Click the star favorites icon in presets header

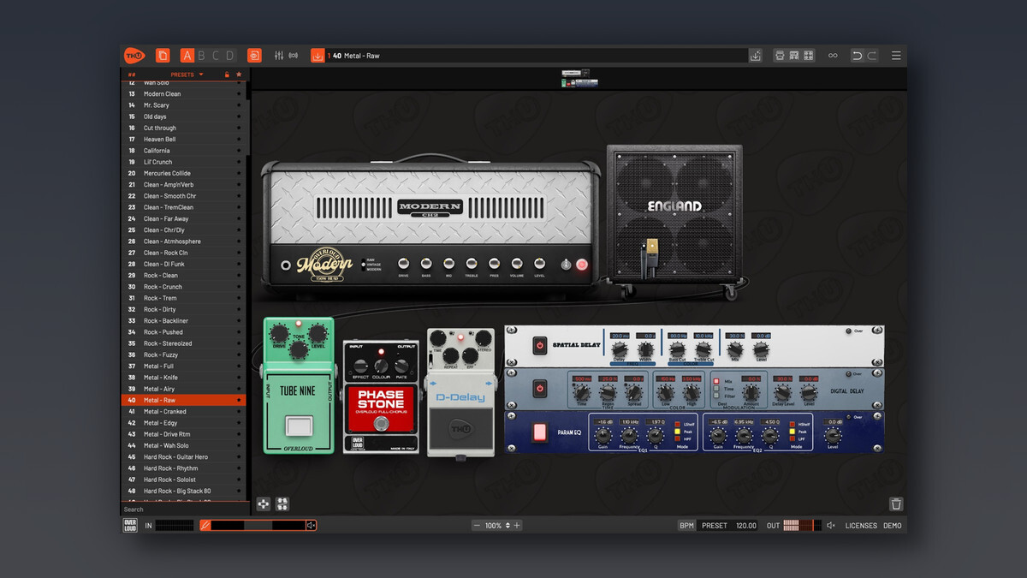tap(239, 74)
